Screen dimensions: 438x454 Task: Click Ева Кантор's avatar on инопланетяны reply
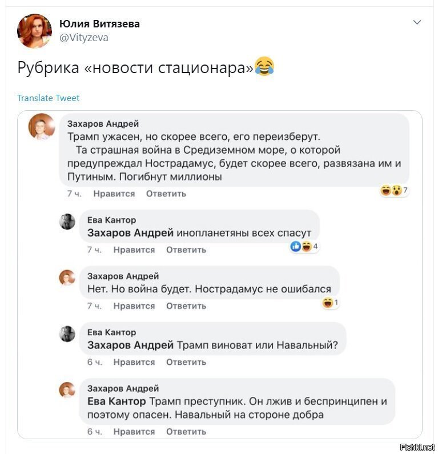click(x=67, y=222)
